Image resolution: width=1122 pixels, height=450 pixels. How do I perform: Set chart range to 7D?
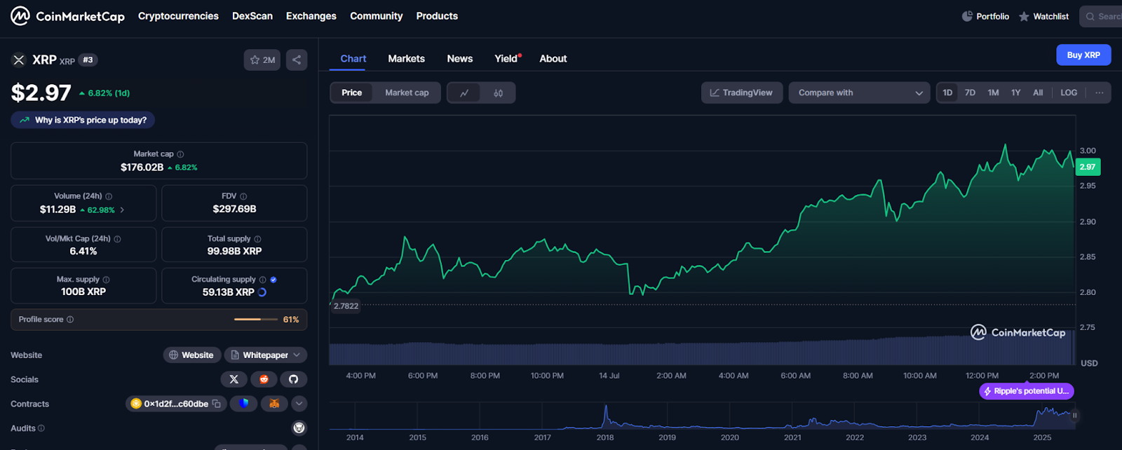[970, 93]
